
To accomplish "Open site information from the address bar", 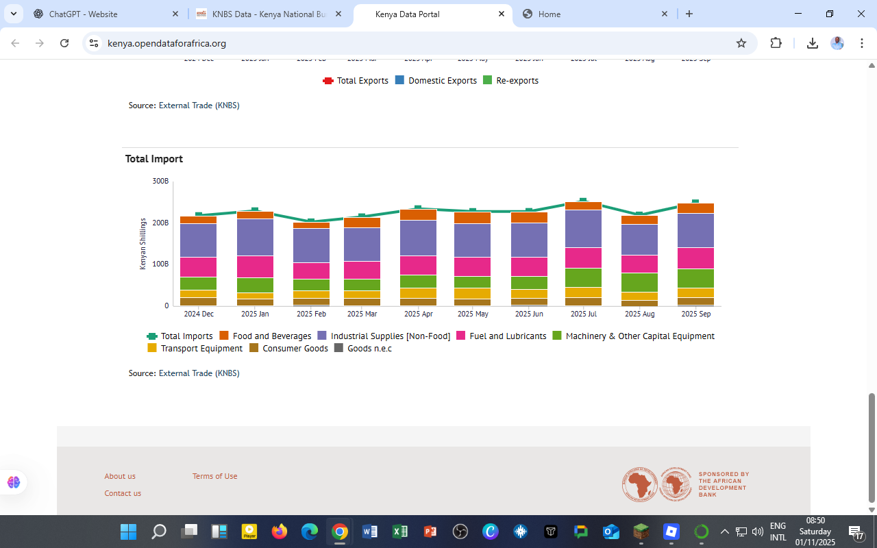I will point(92,42).
